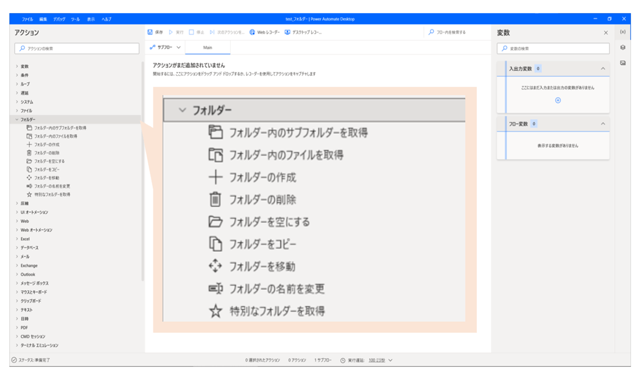This screenshot has height=371, width=638.
Task: Click + to add an input/output variable
Action: [558, 100]
